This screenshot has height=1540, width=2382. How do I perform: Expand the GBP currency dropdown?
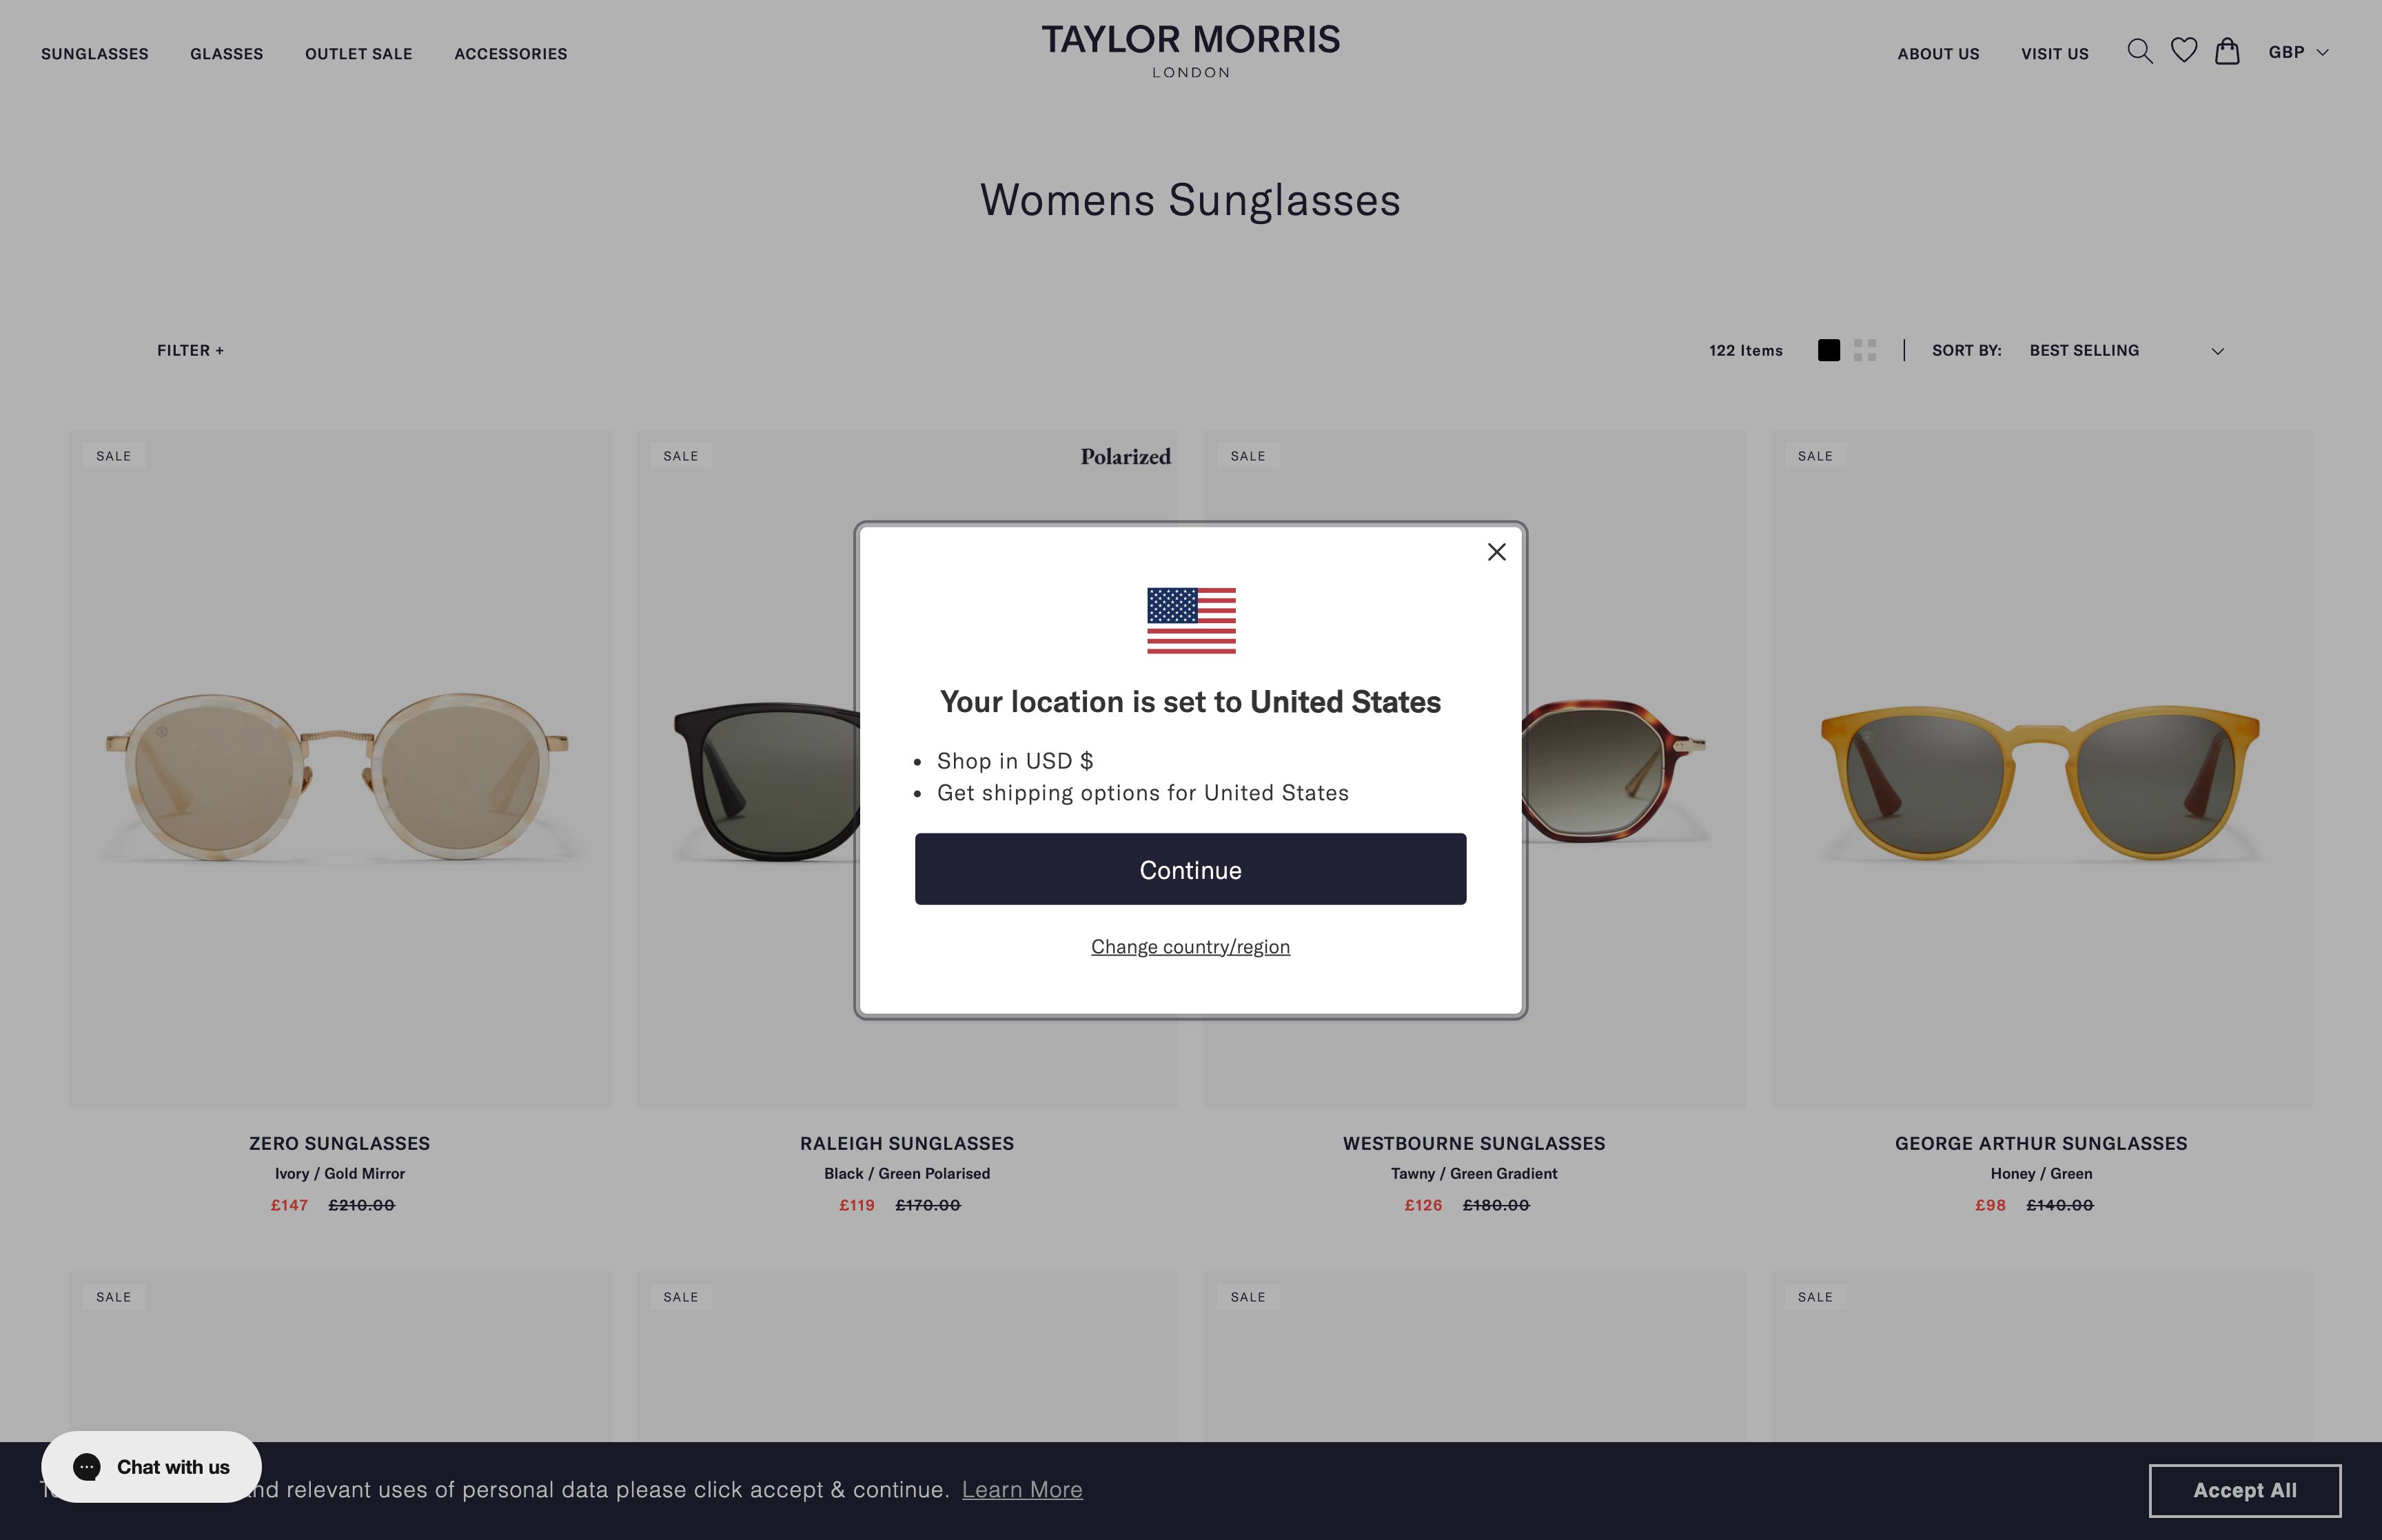2298,52
